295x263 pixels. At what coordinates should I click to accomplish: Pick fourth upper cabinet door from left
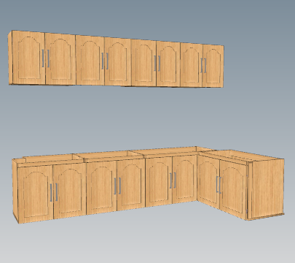[118, 61]
